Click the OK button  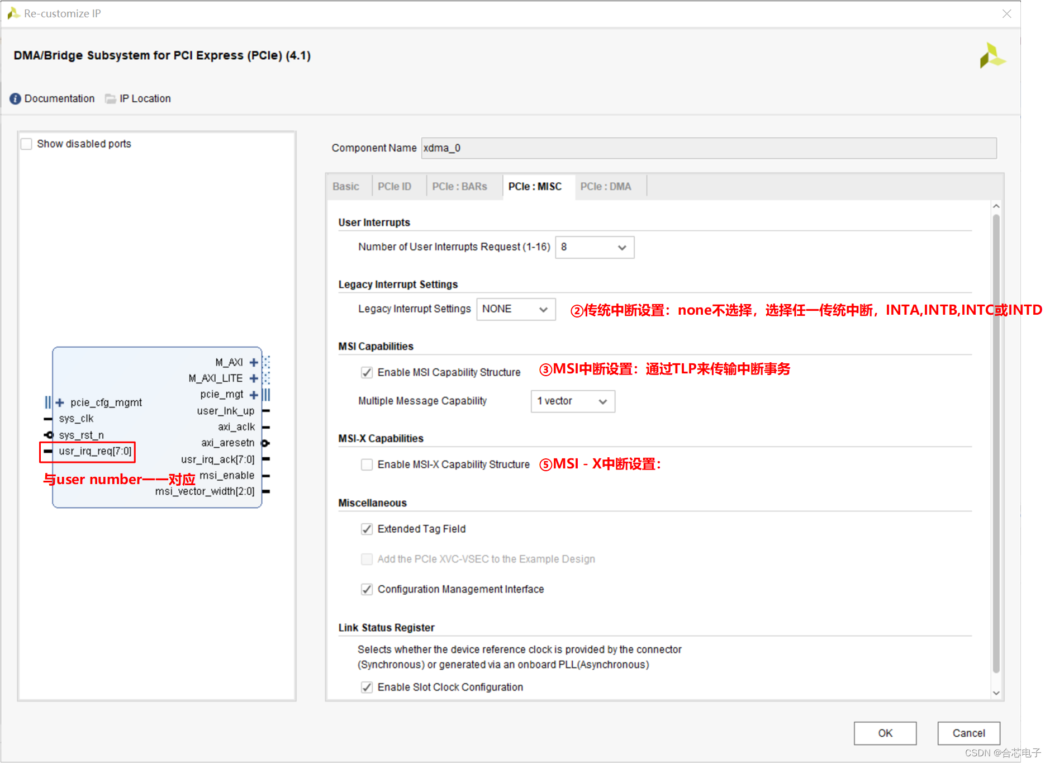[x=885, y=733]
